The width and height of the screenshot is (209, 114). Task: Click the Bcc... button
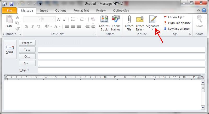pyautogui.click(x=27, y=63)
